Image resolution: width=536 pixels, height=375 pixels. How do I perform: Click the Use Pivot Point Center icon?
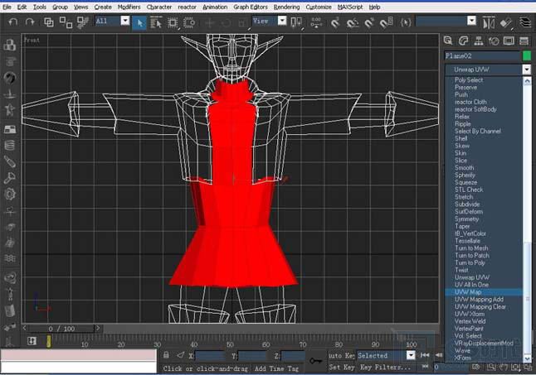tap(295, 22)
